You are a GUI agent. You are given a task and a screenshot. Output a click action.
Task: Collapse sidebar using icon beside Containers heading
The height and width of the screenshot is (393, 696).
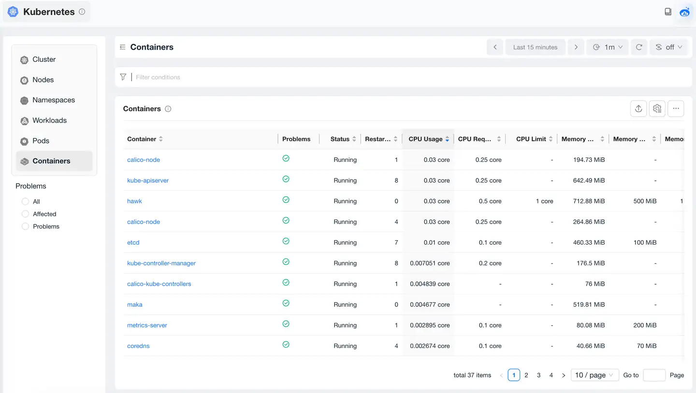click(x=123, y=47)
